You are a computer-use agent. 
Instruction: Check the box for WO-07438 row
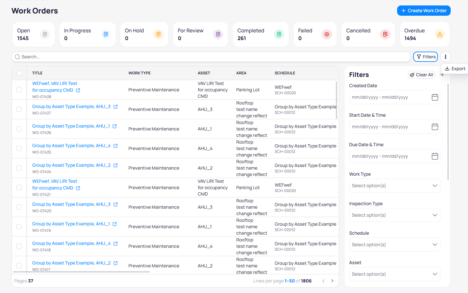[x=19, y=90]
